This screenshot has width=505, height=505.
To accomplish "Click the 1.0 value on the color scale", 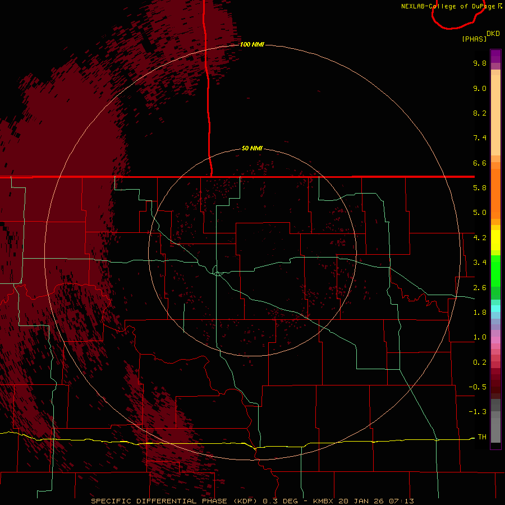I will [x=480, y=337].
